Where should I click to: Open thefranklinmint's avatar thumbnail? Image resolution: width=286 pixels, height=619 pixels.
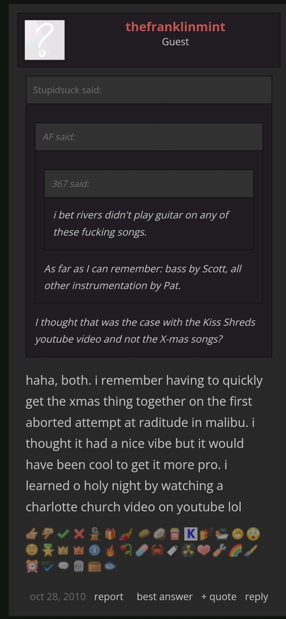[45, 40]
